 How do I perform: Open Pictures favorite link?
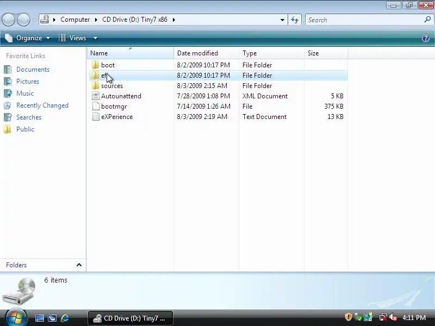point(28,81)
